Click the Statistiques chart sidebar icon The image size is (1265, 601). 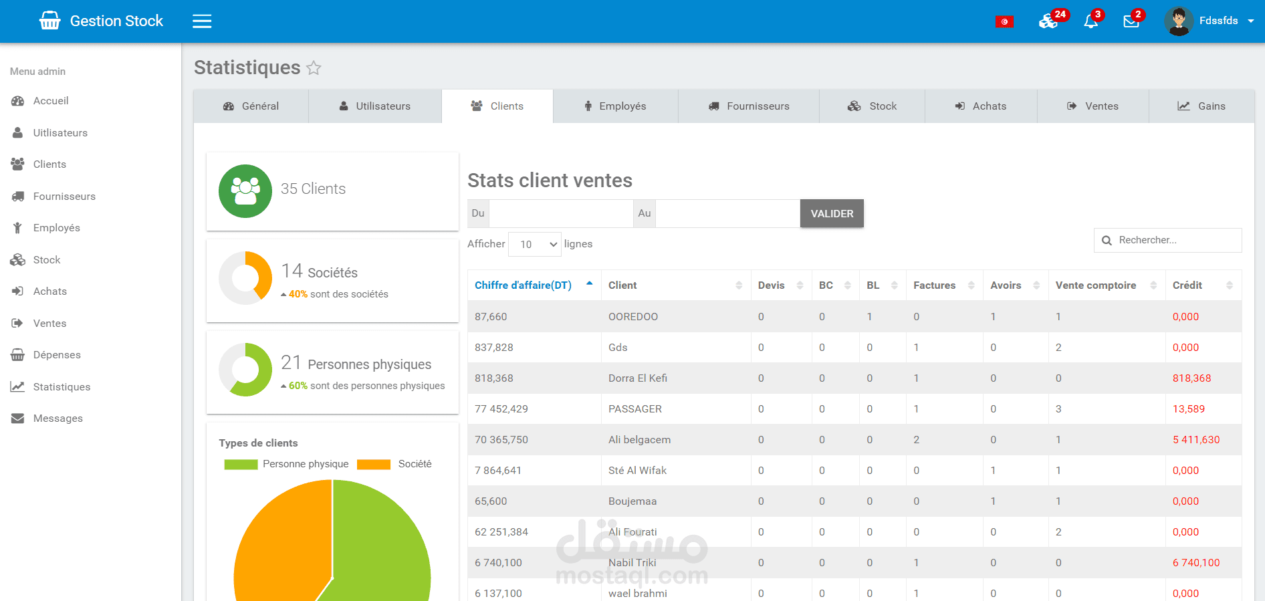pos(17,387)
